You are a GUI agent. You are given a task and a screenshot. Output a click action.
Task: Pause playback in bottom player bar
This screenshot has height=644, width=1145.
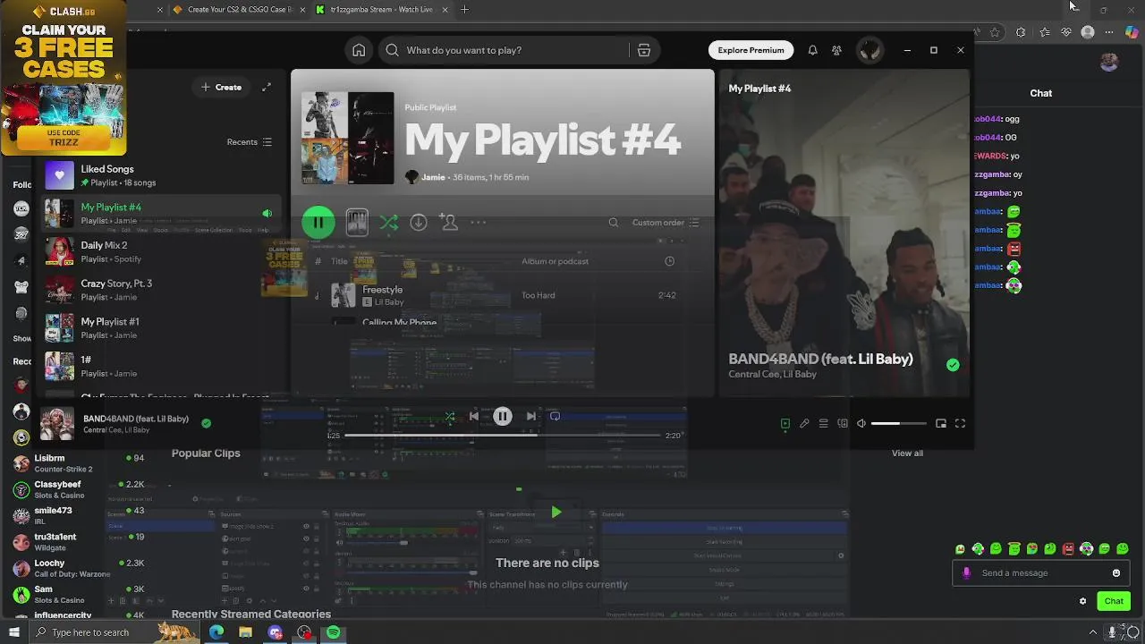click(x=503, y=416)
